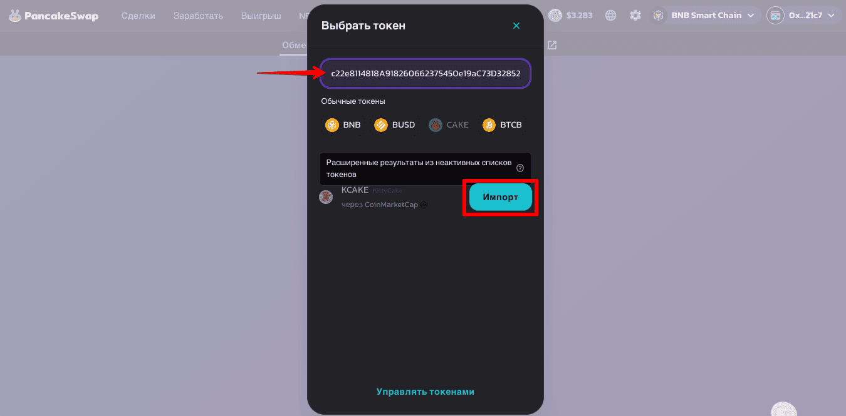Focus the token address search field
The height and width of the screenshot is (416, 846).
tap(426, 74)
